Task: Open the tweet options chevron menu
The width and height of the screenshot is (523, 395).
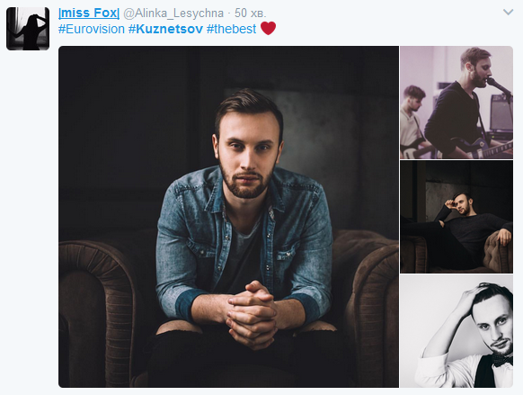Action: (x=508, y=13)
